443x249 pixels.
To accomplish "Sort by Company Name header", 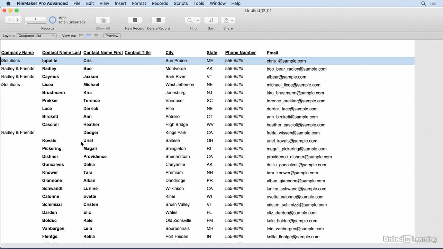I will pos(17,53).
